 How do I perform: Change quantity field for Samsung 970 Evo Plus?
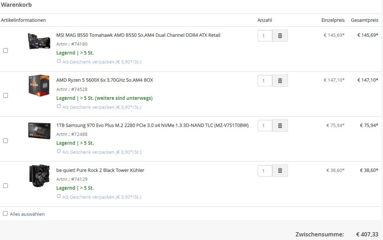click(265, 126)
